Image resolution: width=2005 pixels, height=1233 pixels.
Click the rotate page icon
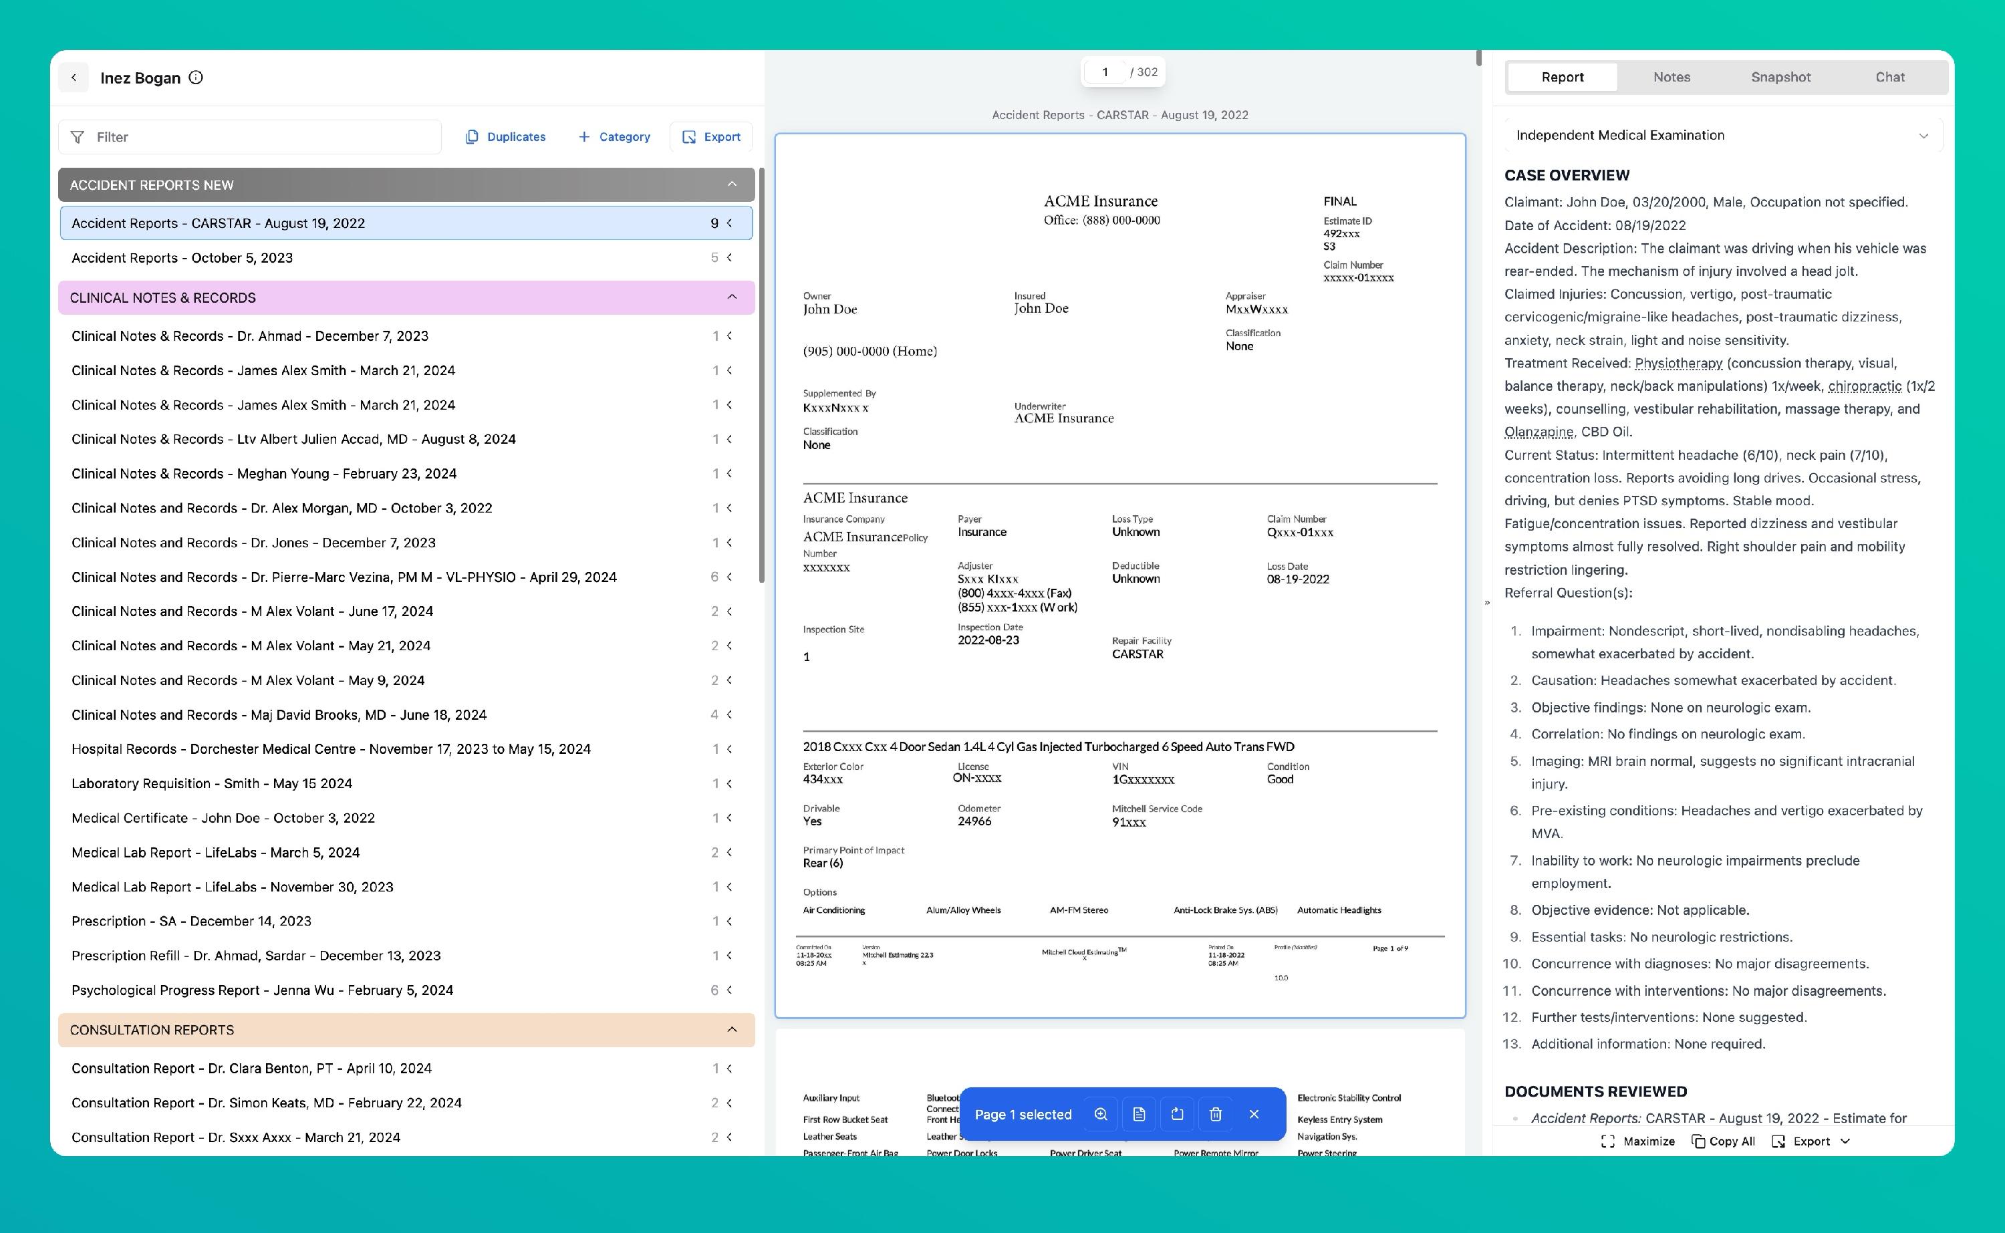[1178, 1114]
